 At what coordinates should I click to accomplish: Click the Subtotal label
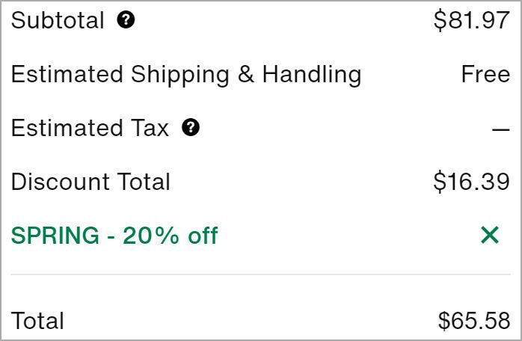click(x=58, y=20)
